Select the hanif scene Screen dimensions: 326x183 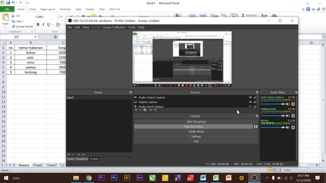coord(99,97)
